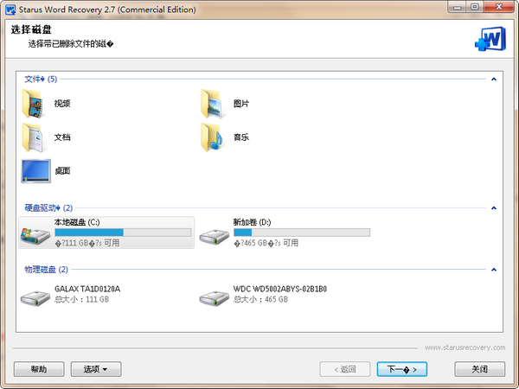519x389 pixels.
Task: Collapse the 物理磁盘 physical disks section
Action: (493, 270)
